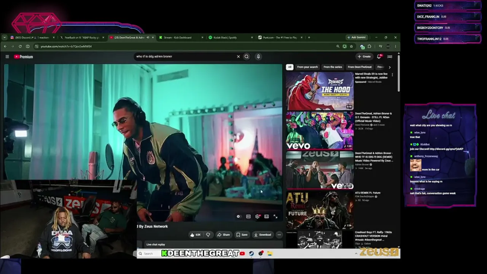This screenshot has height=274, width=487.
Task: Submit search with the magnifier button
Action: [247, 57]
